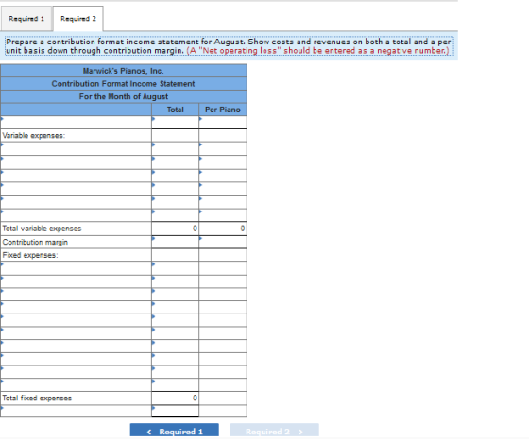The width and height of the screenshot is (529, 441).
Task: Click the Total fixed expenses label
Action: click(37, 399)
